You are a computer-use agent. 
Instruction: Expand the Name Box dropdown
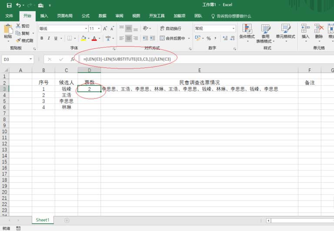(x=31, y=59)
